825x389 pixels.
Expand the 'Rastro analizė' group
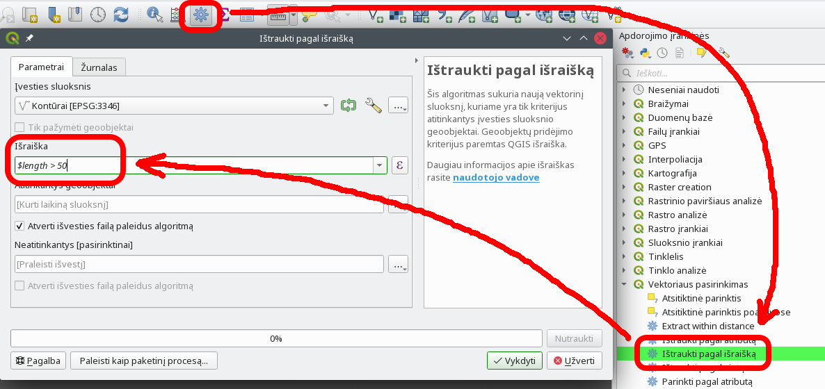624,215
